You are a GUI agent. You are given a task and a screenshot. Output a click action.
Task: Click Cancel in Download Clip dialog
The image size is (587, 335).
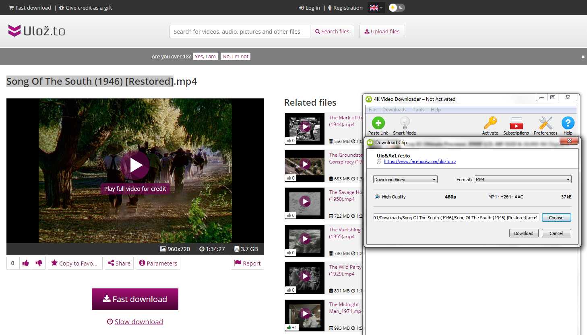click(x=556, y=233)
